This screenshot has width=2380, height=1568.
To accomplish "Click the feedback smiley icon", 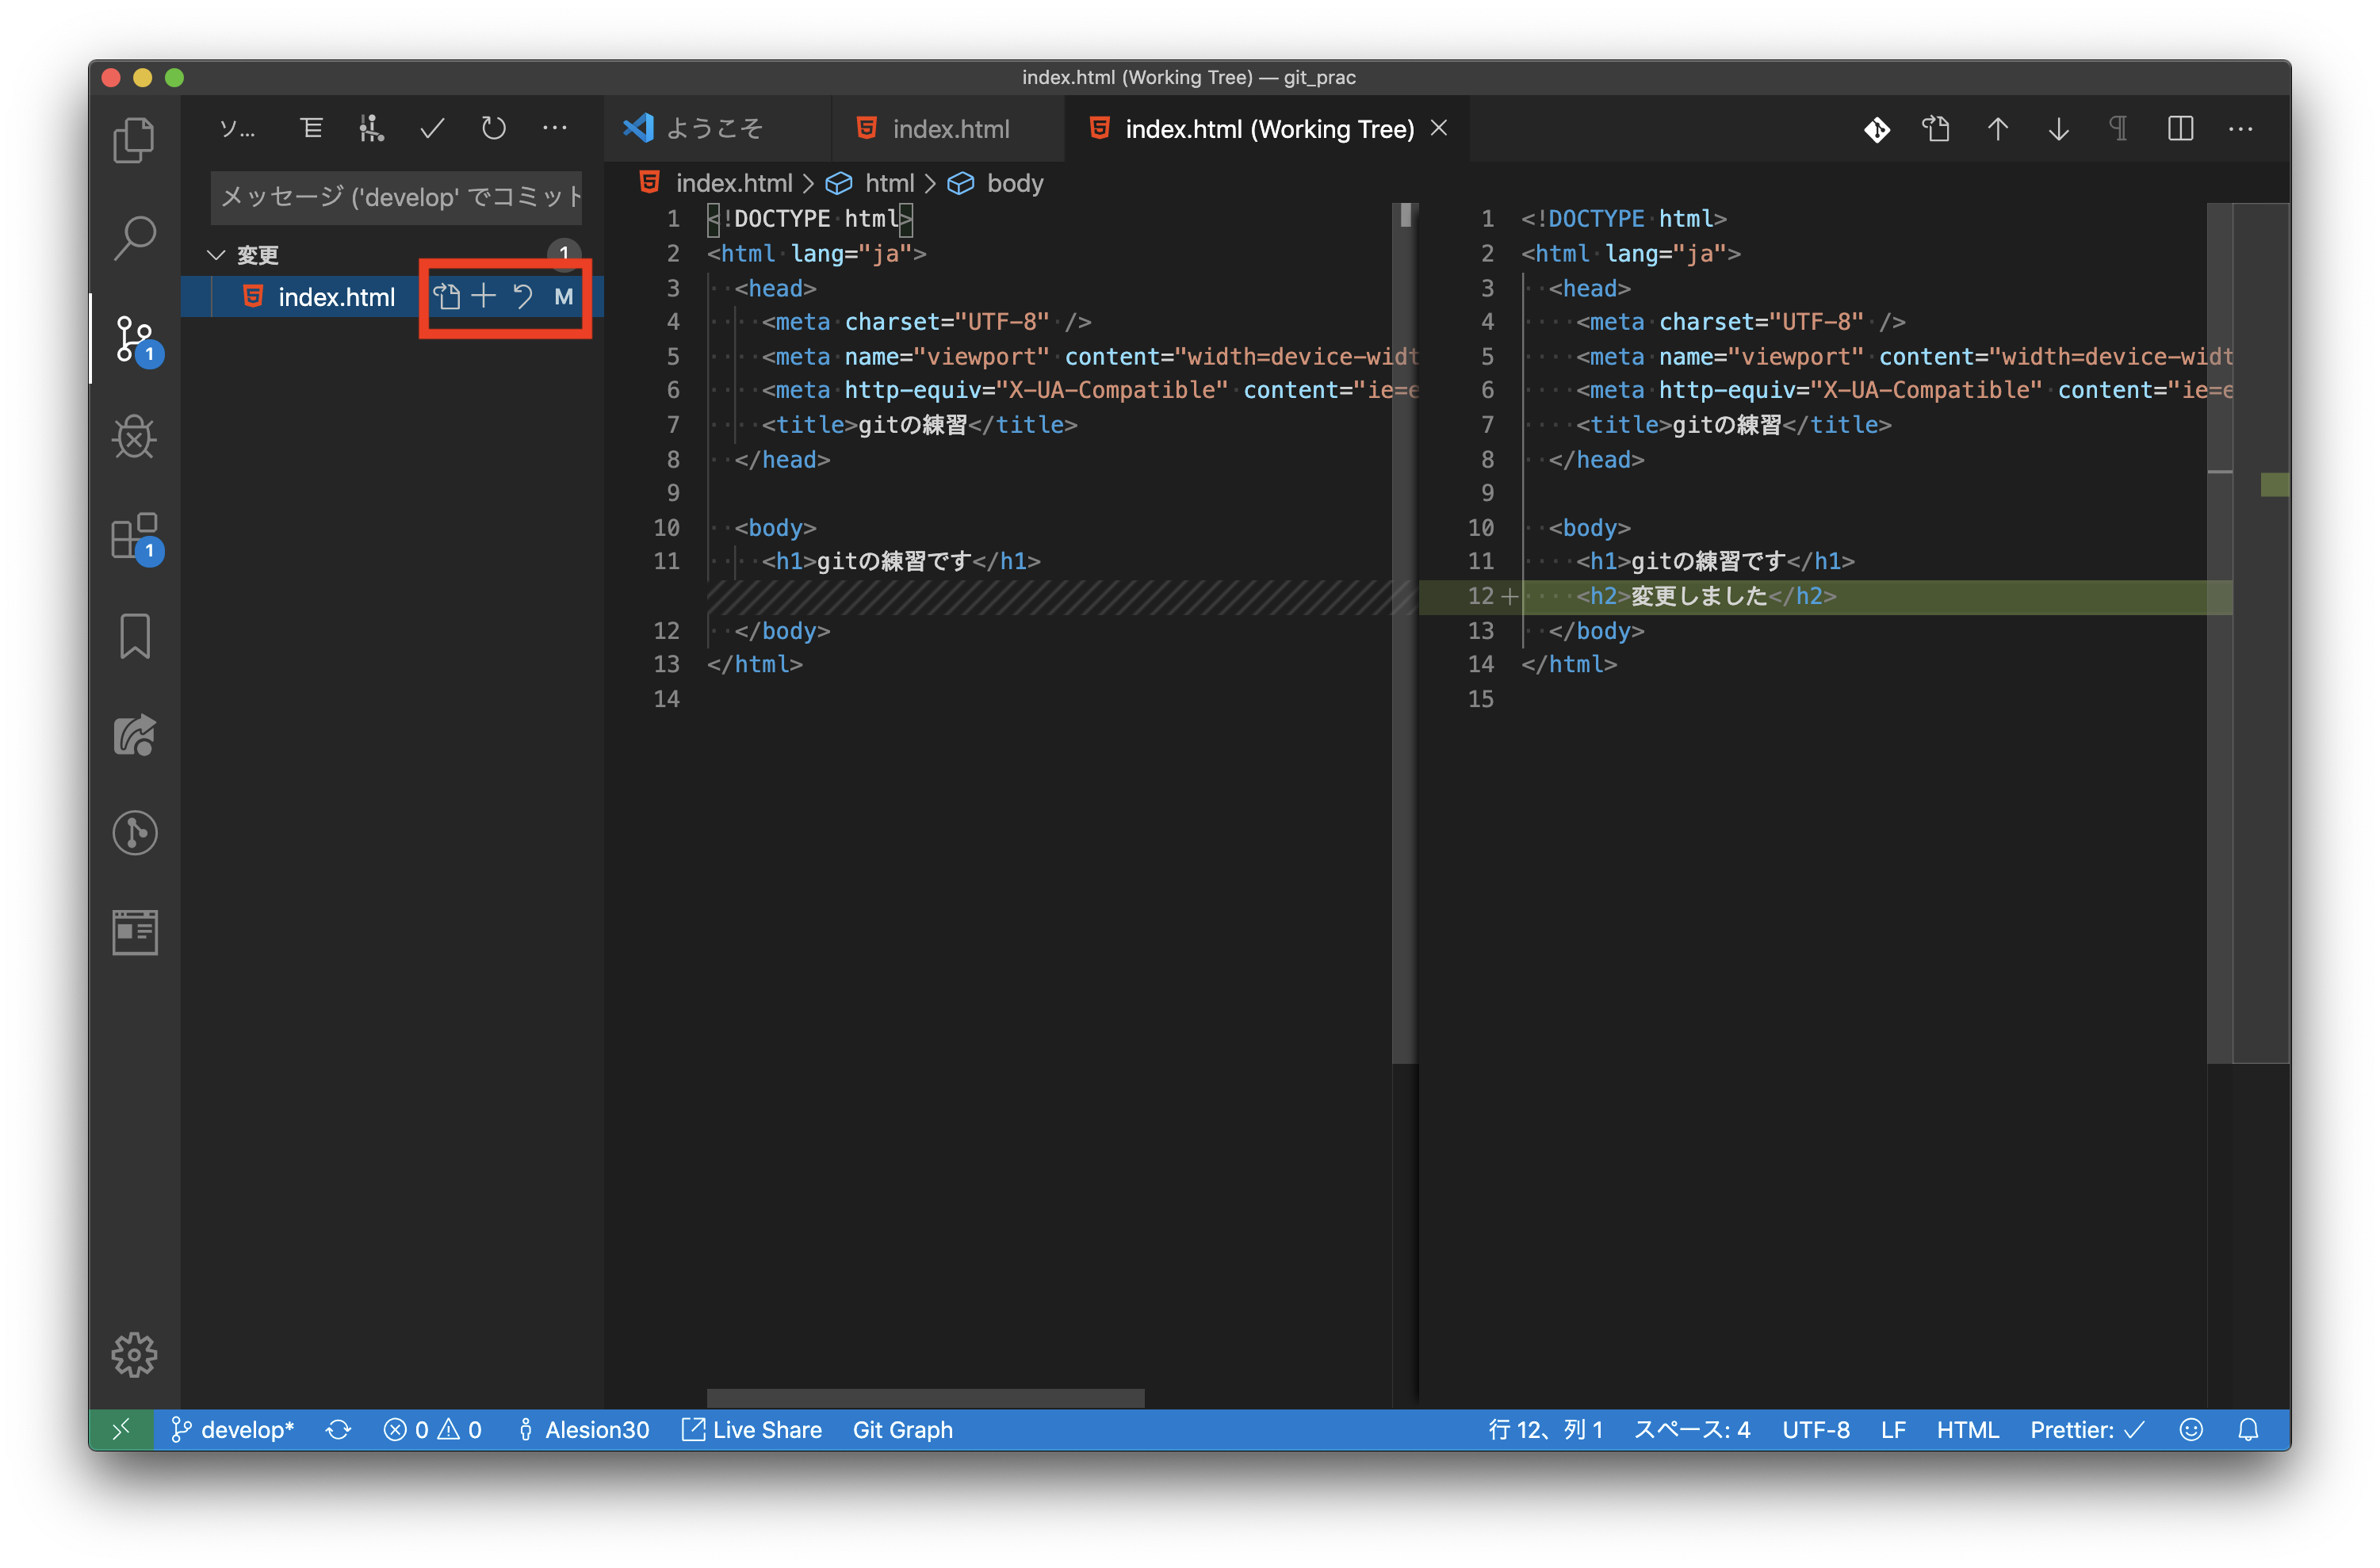I will [x=2191, y=1430].
